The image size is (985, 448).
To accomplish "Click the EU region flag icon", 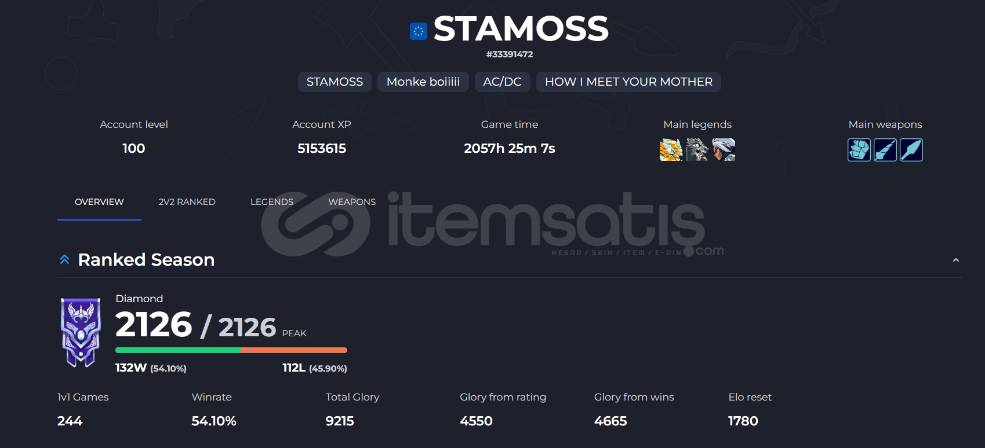I will pos(419,31).
